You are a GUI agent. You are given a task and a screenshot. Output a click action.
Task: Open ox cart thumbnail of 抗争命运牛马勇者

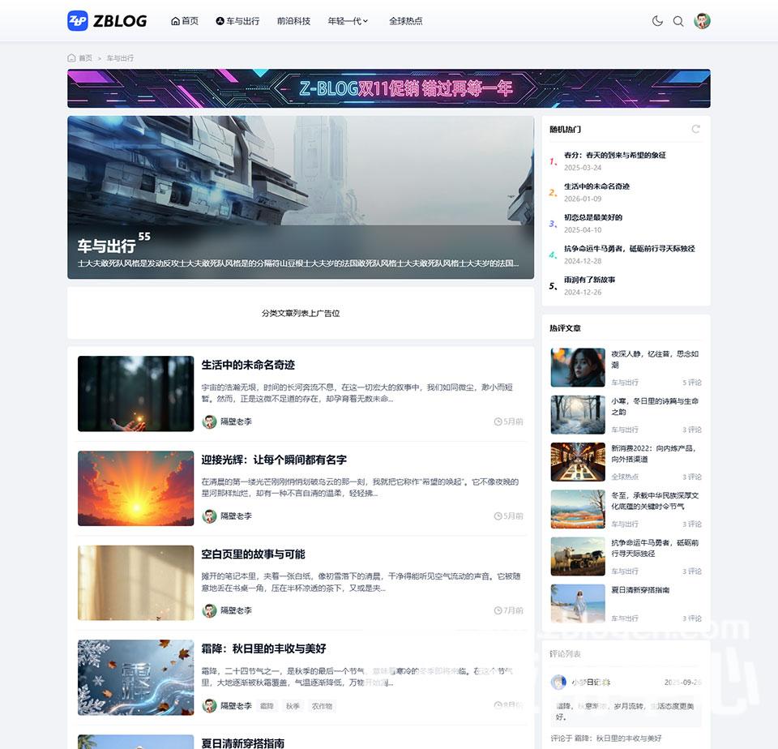578,556
